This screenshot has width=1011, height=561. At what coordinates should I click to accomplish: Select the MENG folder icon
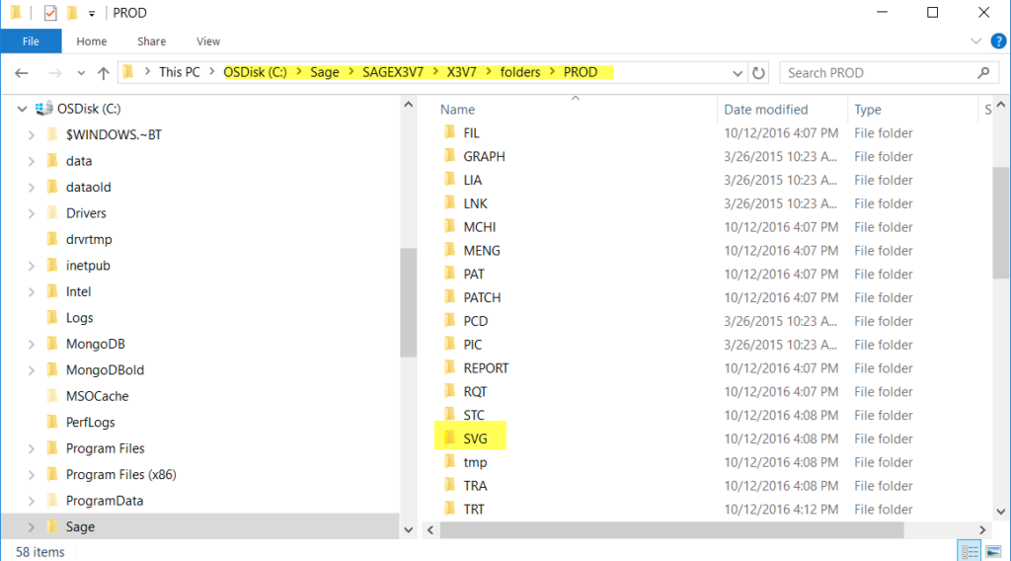tap(450, 250)
